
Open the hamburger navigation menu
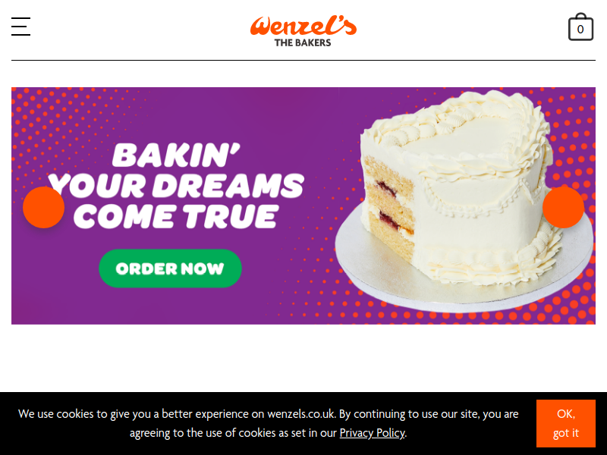(21, 27)
